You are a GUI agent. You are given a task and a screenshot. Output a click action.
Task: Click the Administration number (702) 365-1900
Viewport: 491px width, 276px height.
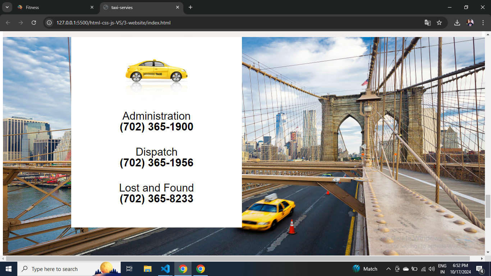(156, 127)
